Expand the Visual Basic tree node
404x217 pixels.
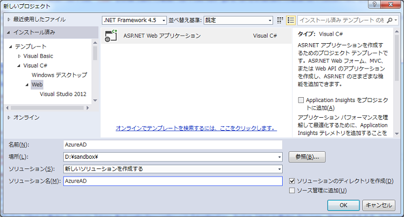pyautogui.click(x=19, y=56)
